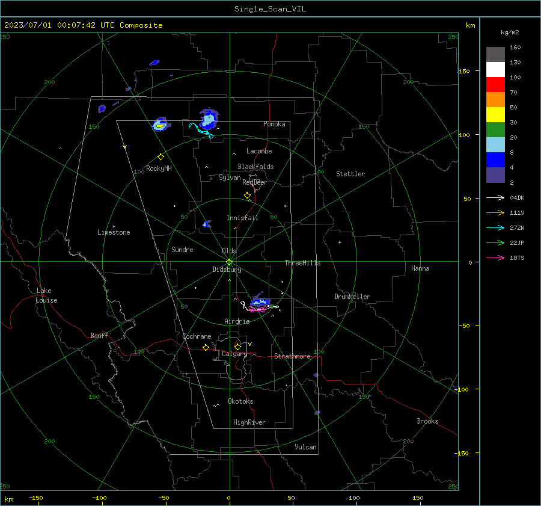Click the green 22JP aircraft arrow legend

pos(495,243)
